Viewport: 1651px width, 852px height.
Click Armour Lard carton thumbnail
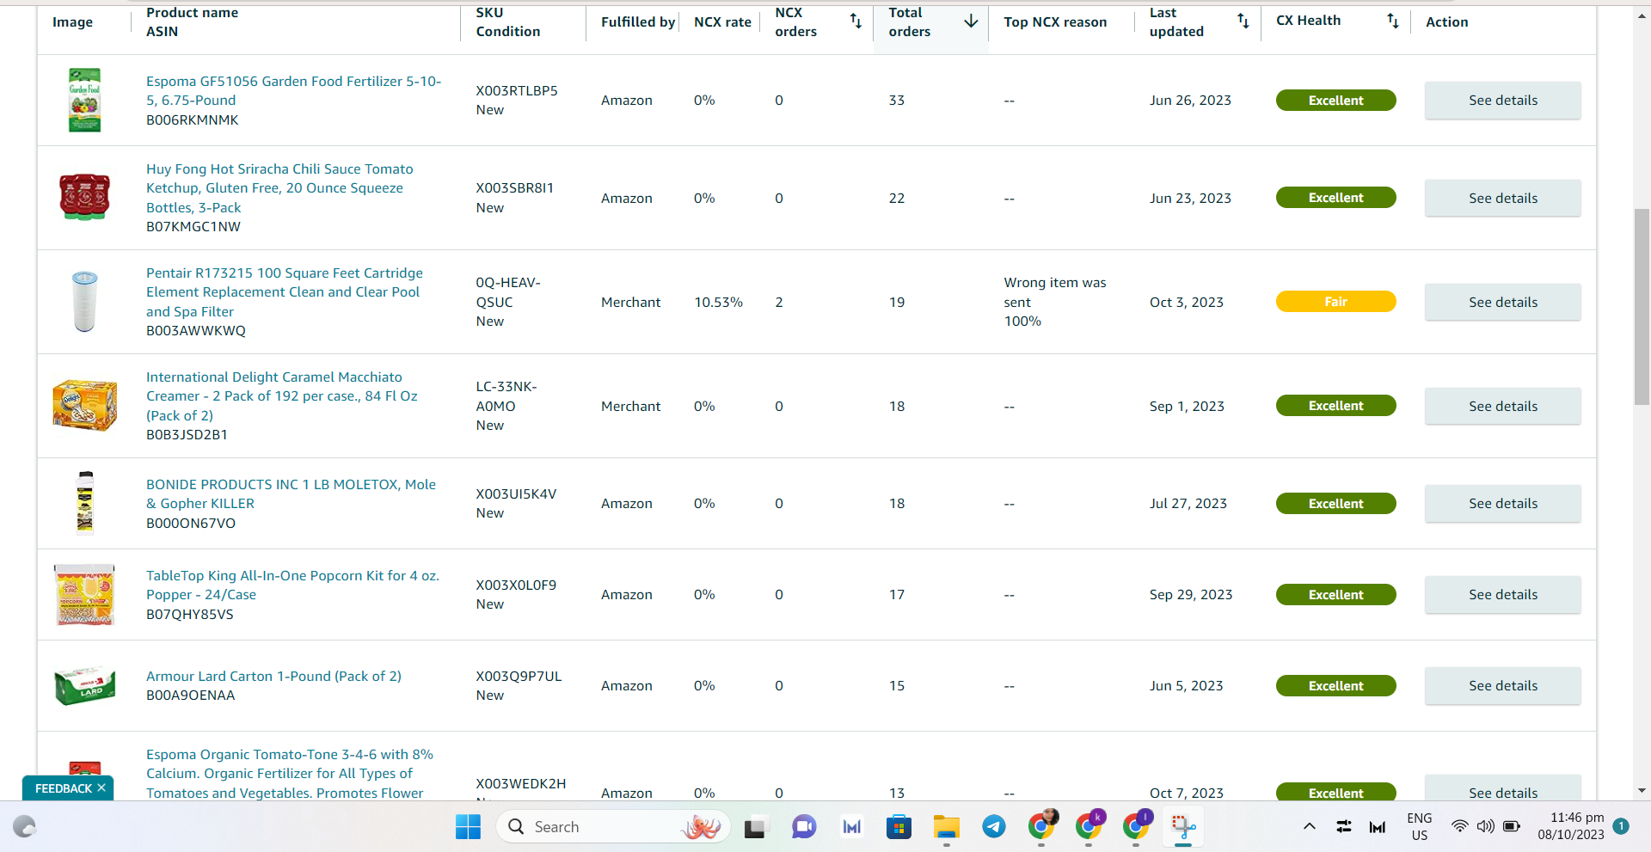[x=84, y=685]
